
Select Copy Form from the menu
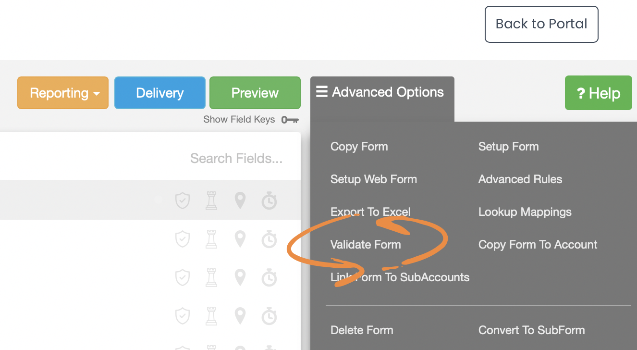coord(359,147)
